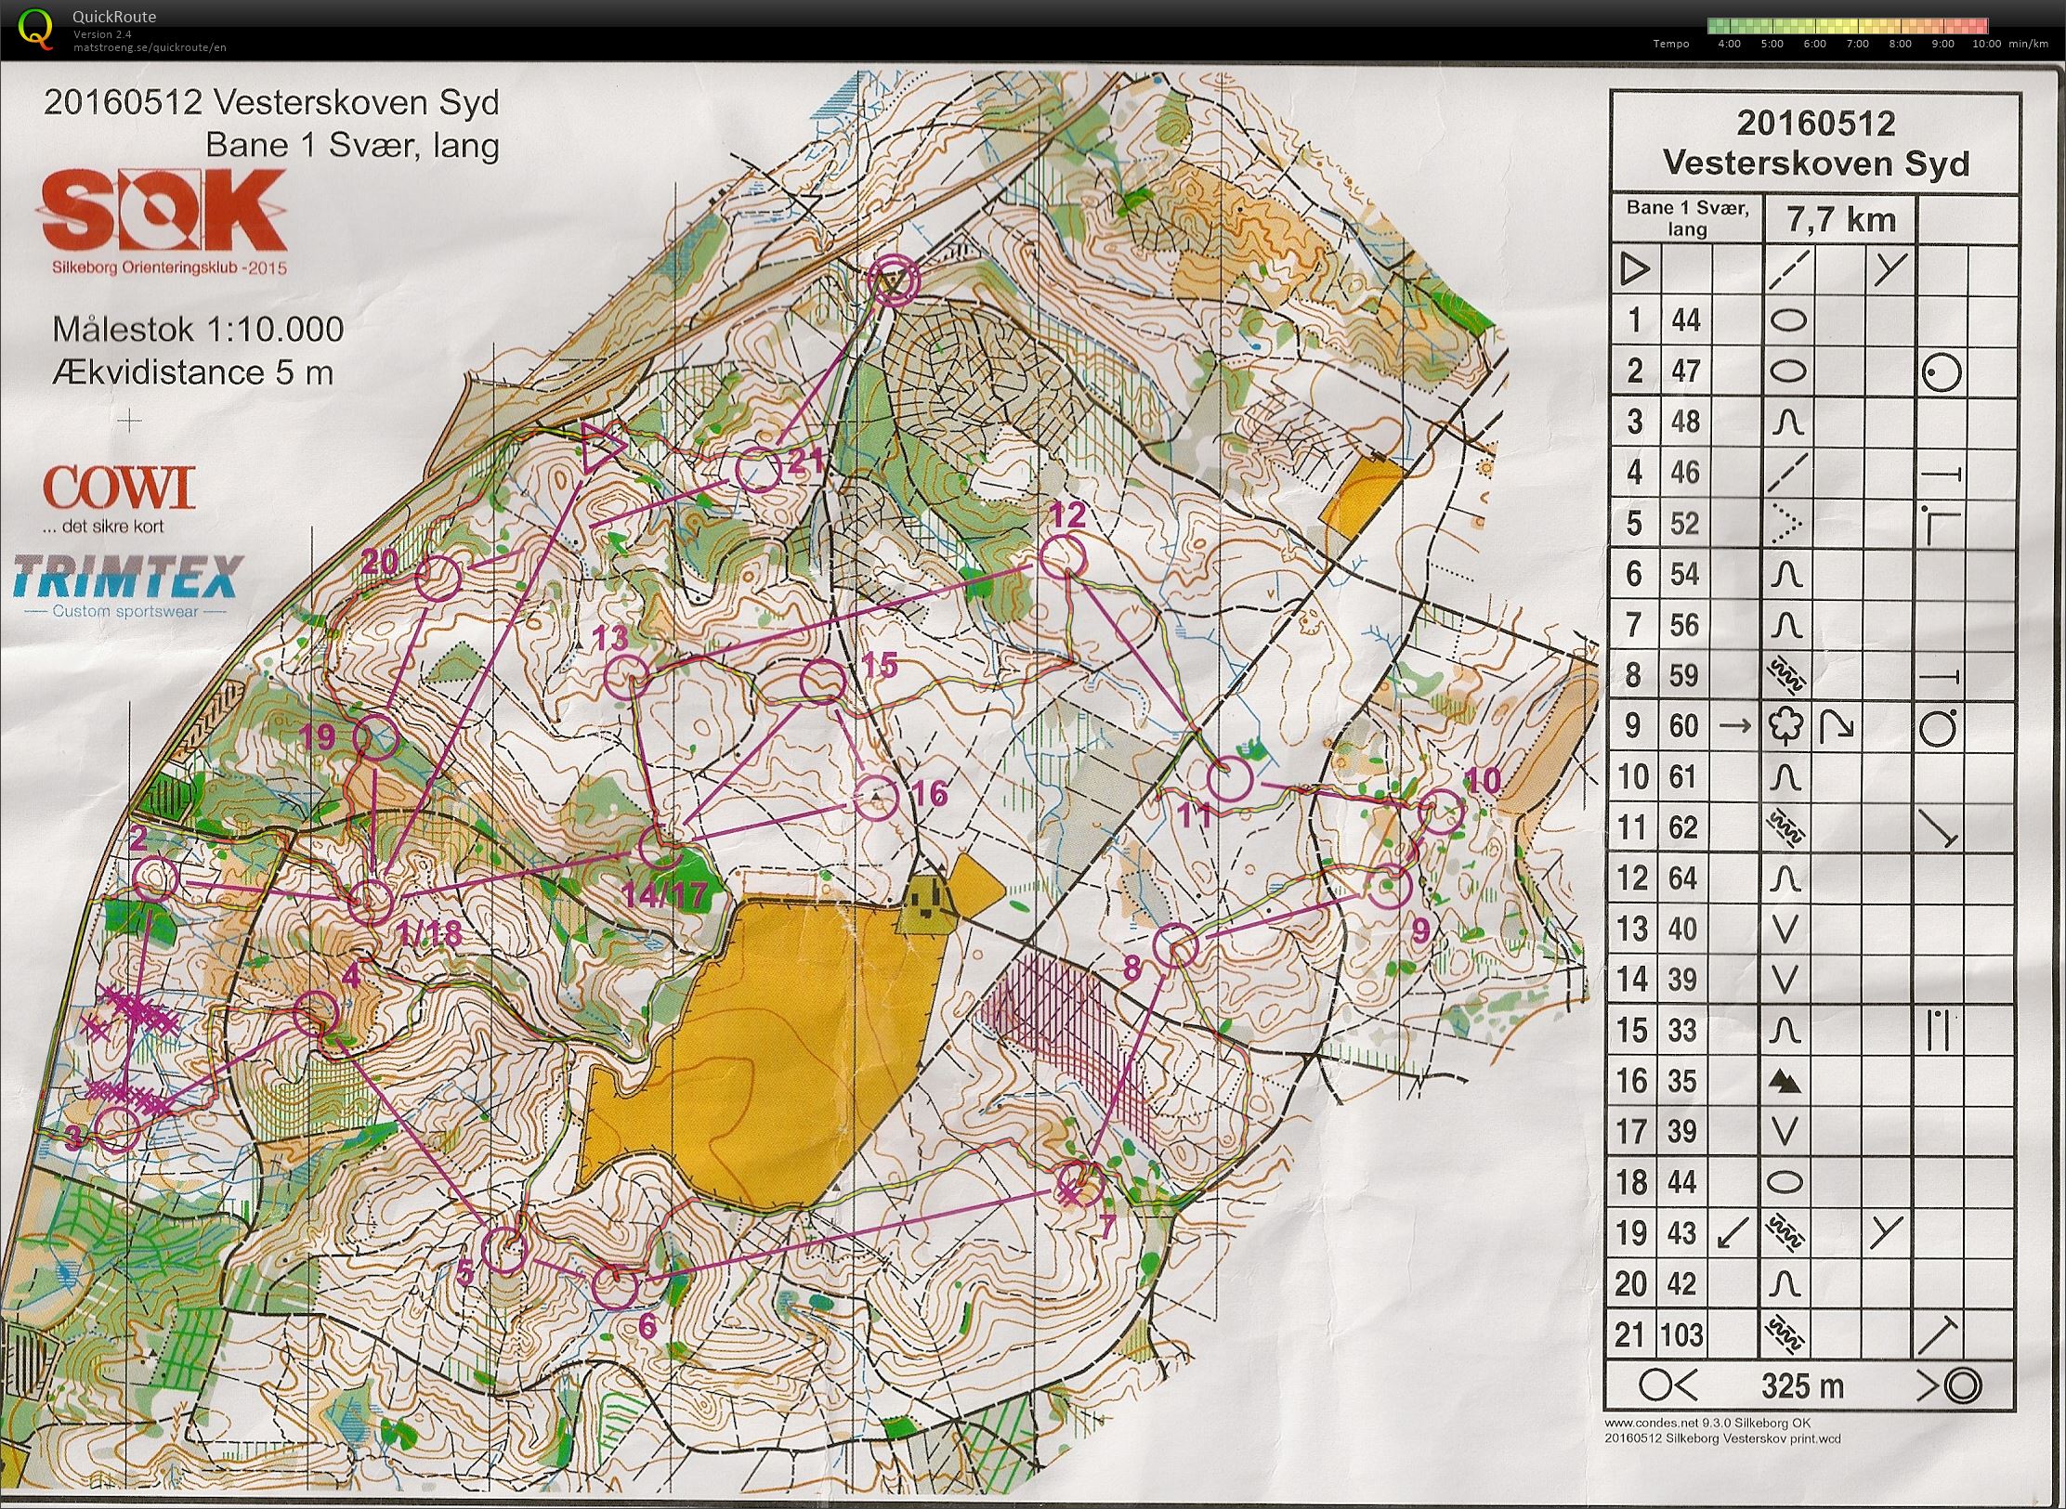
Task: Click the large yellow open field on map
Action: coord(771,1049)
